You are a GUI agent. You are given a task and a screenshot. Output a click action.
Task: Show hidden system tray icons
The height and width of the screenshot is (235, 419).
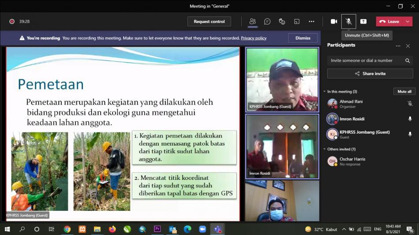click(x=344, y=229)
